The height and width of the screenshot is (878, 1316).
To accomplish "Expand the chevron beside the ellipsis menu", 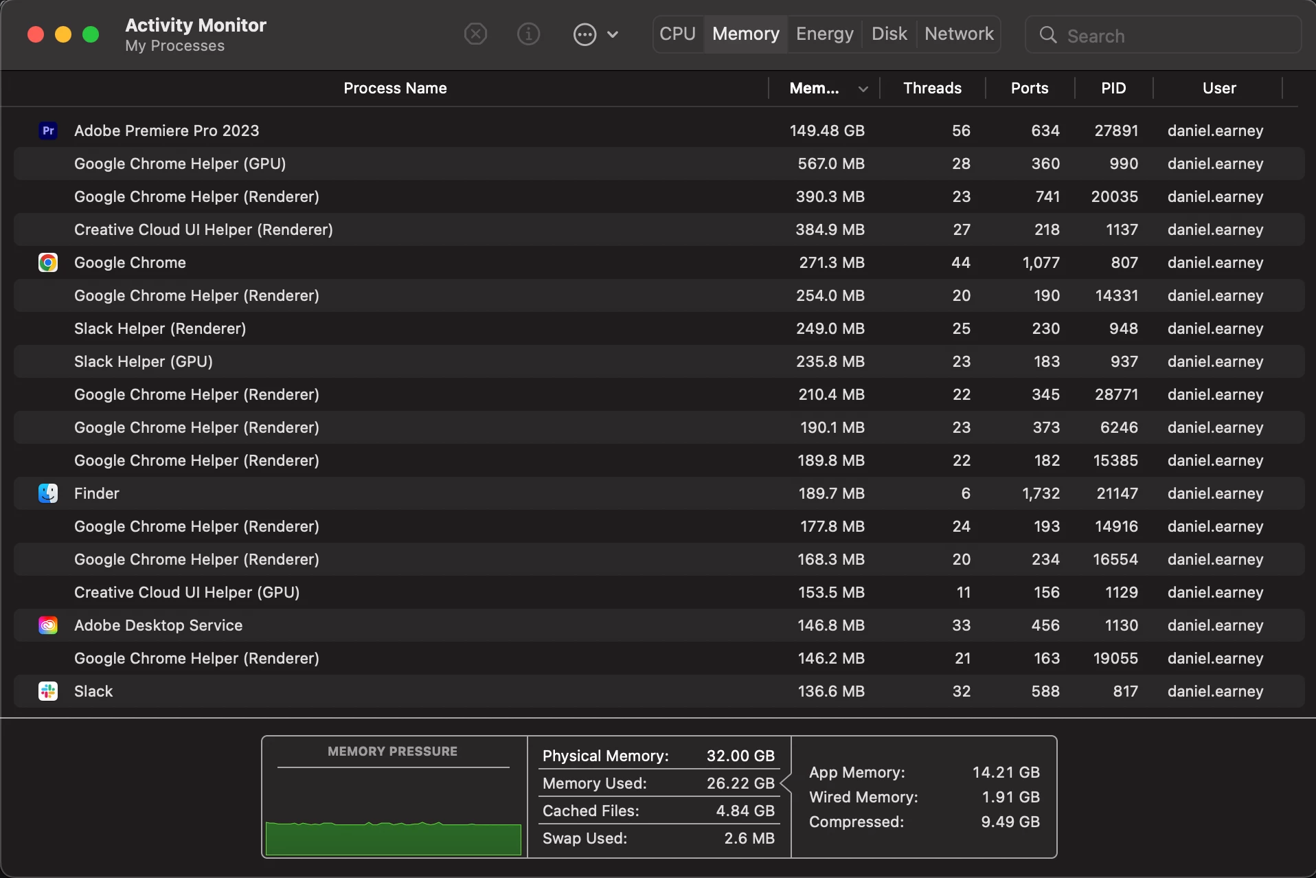I will click(x=613, y=34).
